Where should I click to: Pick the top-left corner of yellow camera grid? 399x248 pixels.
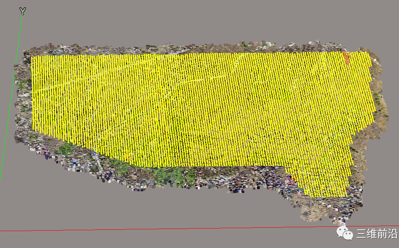[x=32, y=57]
